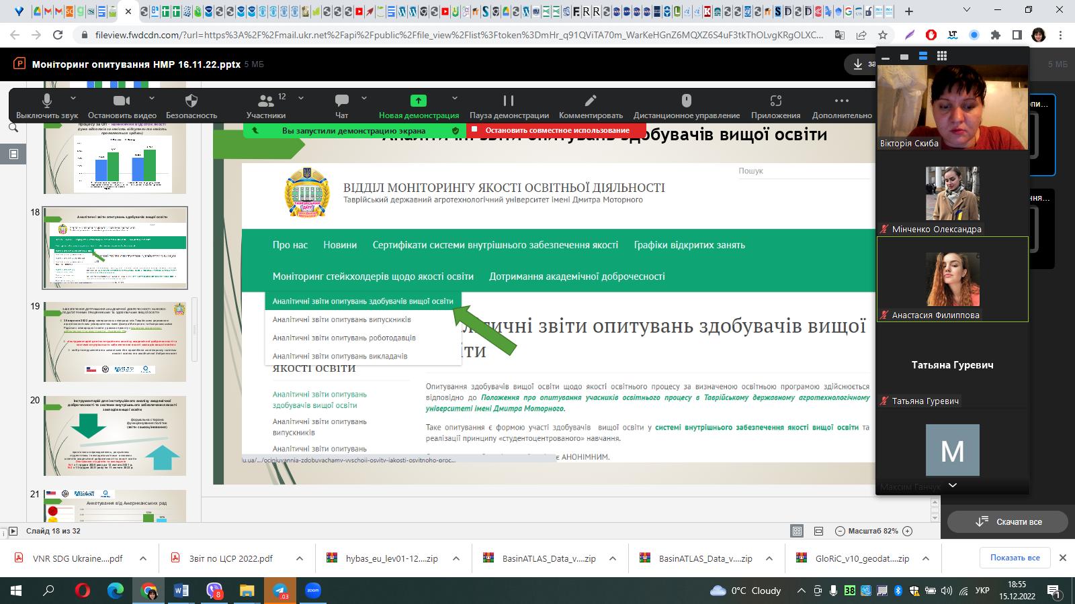Screen dimensions: 1075x604
Task: Open Windows Start menu
Action: [x=16, y=591]
